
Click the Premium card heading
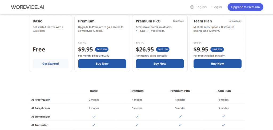click(x=86, y=21)
